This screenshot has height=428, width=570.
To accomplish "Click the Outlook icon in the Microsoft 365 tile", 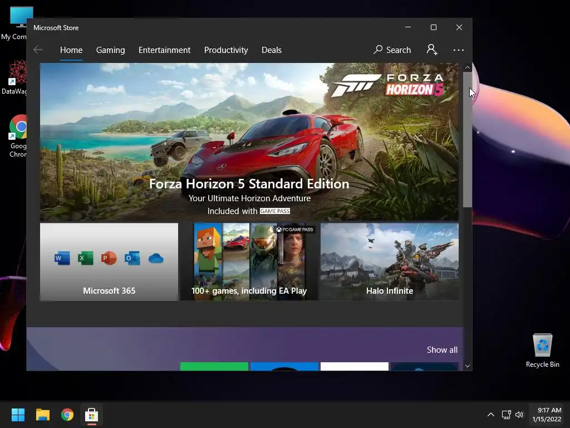I will (132, 259).
